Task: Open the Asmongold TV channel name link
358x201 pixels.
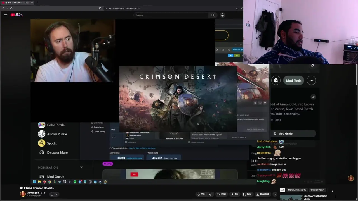Action: [x=35, y=193]
